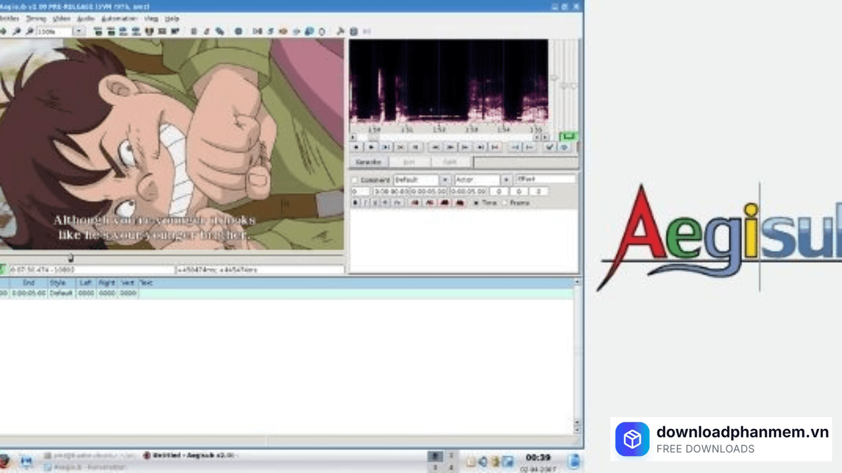Open the Timing menu
Screen dimensions: 842x473
pyautogui.click(x=36, y=19)
